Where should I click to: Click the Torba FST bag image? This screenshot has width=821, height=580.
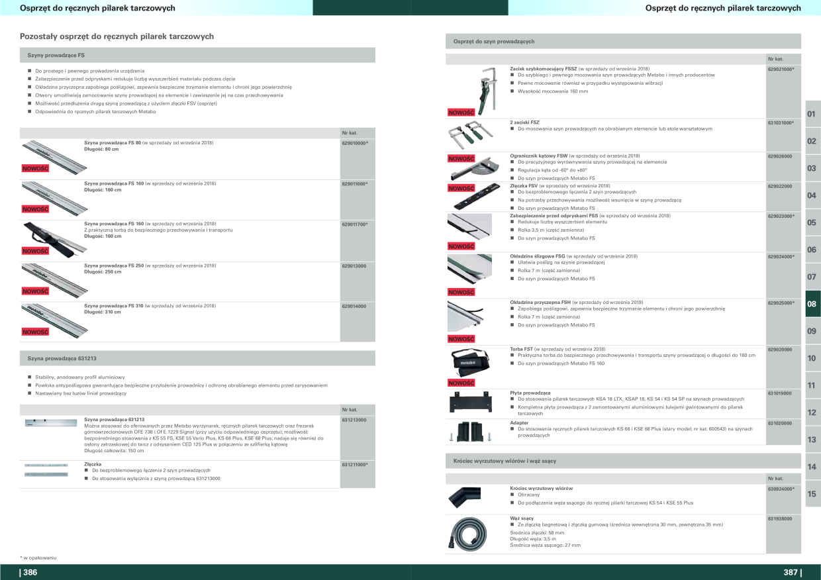click(470, 362)
